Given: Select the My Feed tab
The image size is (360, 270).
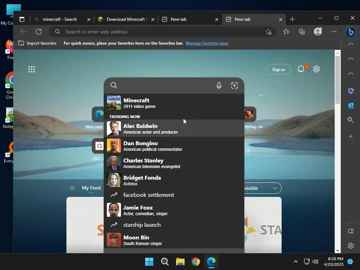Looking at the screenshot, I should pos(91,188).
